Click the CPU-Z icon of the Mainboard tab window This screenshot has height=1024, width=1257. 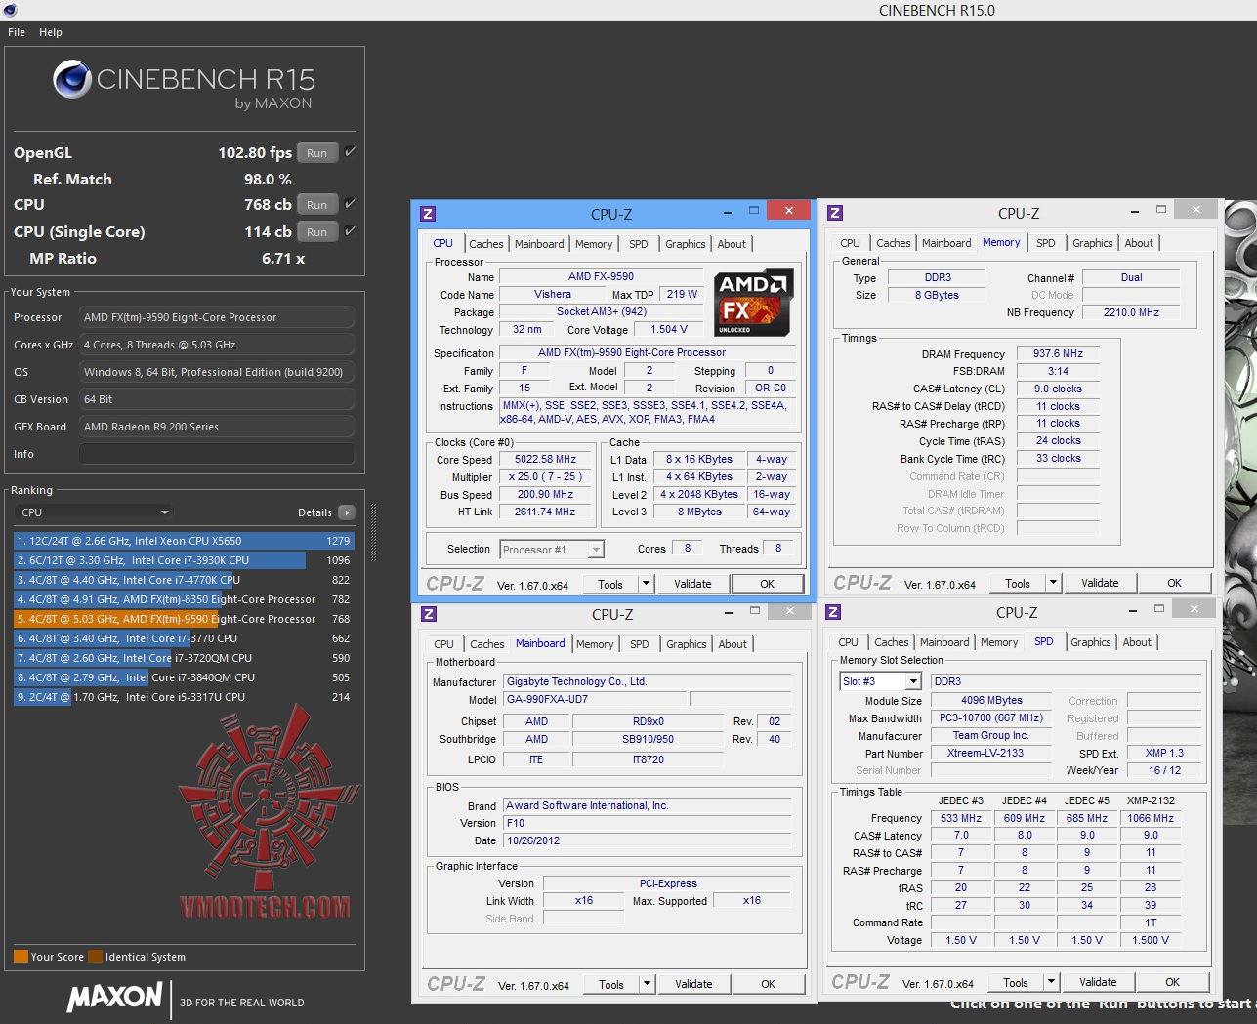pos(428,614)
